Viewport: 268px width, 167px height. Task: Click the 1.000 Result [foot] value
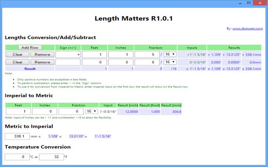click(x=155, y=112)
